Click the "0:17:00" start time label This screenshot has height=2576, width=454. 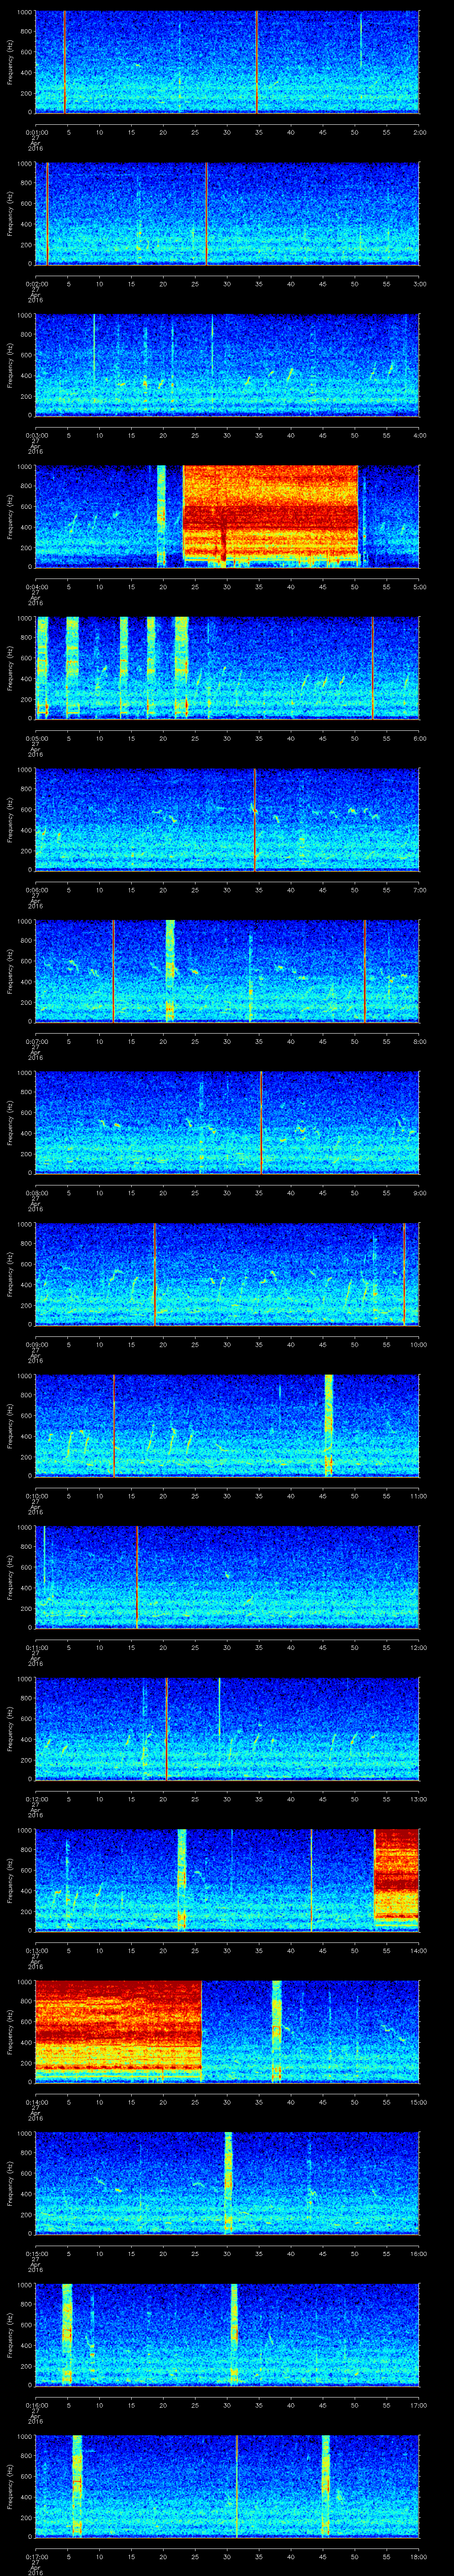pyautogui.click(x=36, y=2556)
